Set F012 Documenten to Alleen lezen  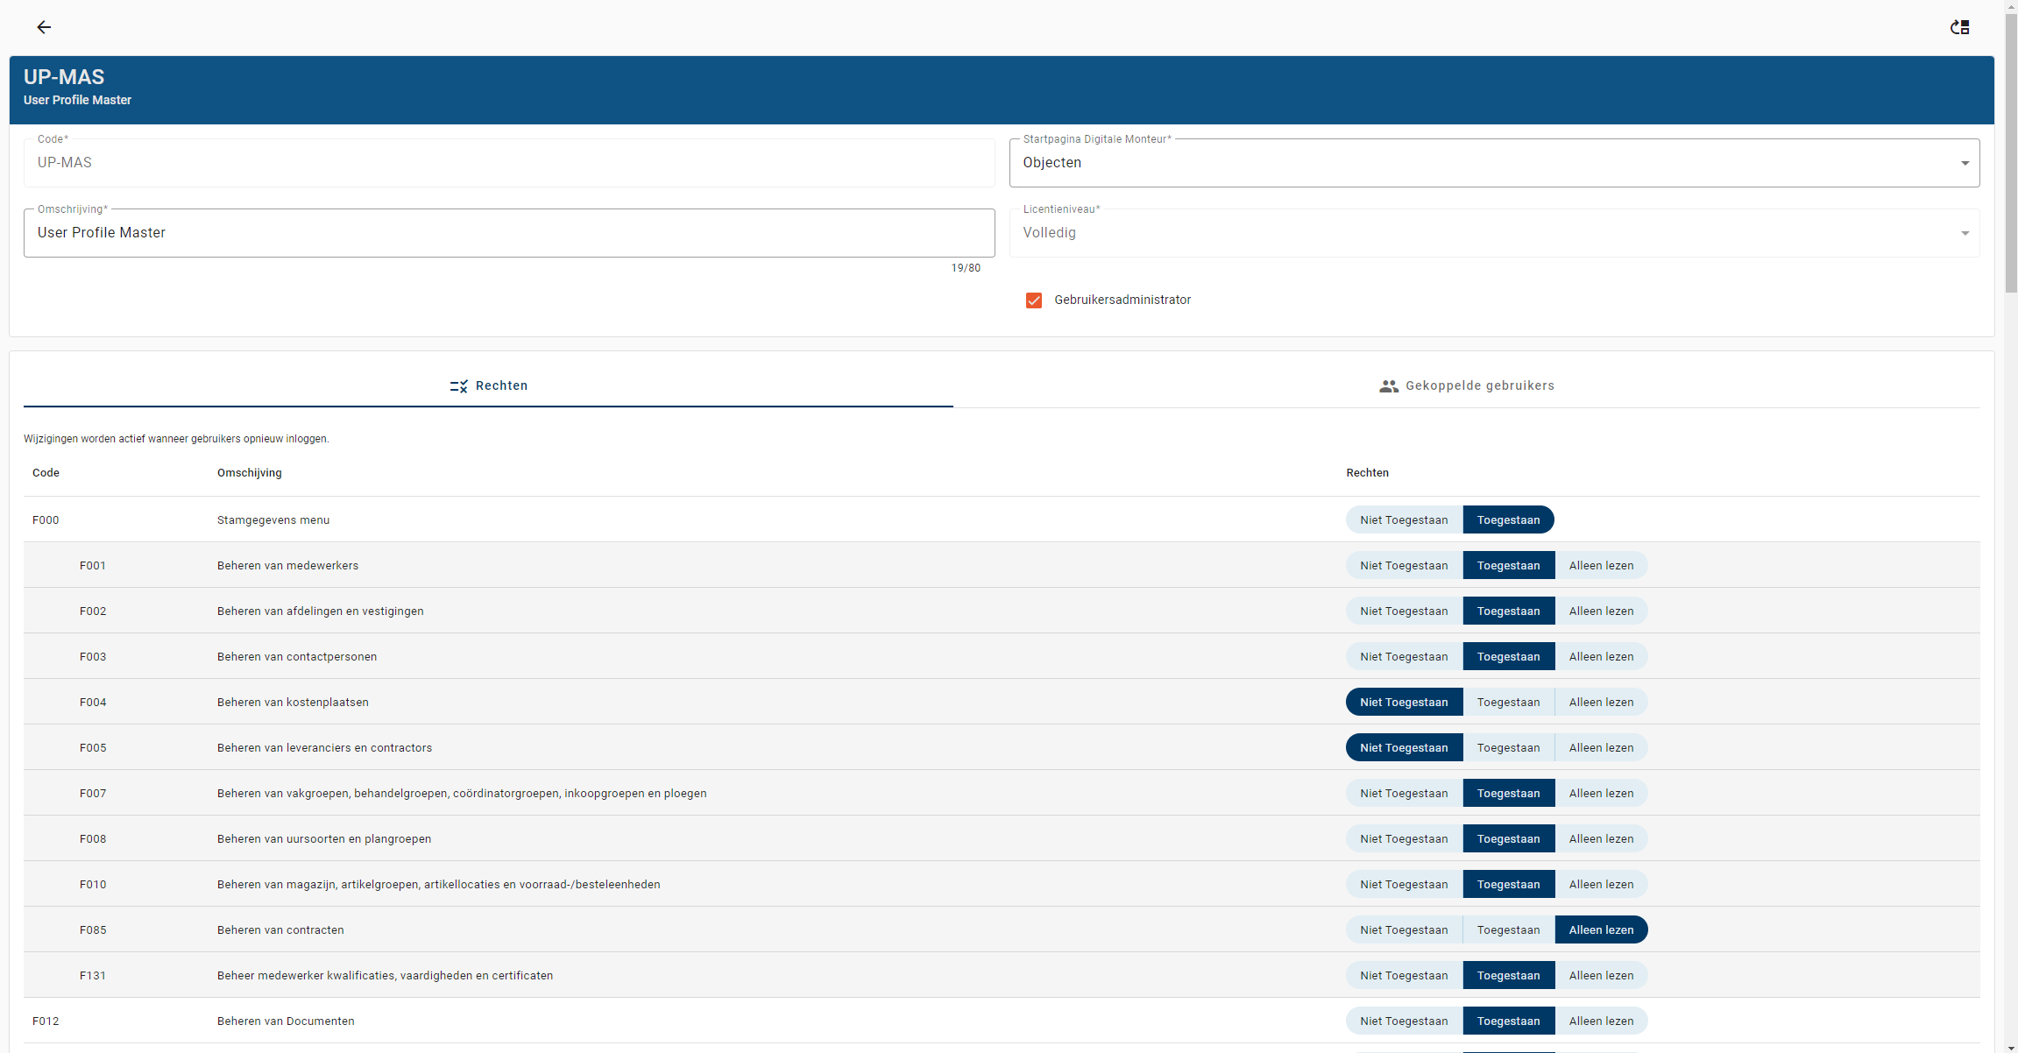[1601, 1021]
